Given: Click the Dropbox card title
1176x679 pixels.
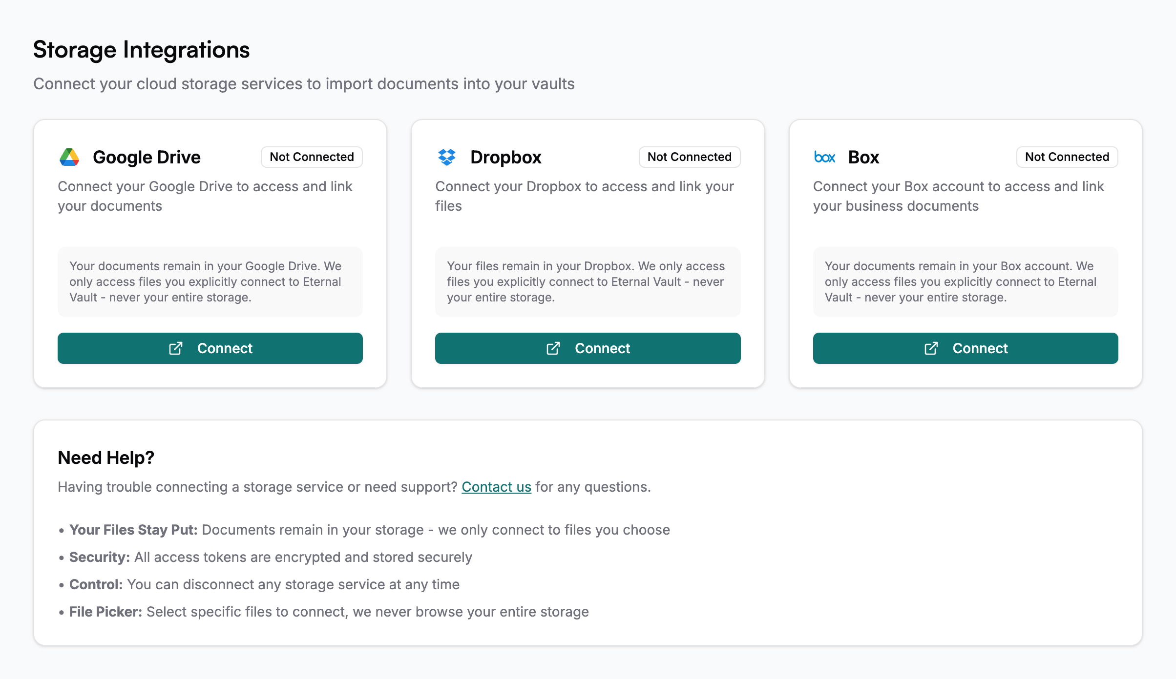Looking at the screenshot, I should [x=505, y=157].
